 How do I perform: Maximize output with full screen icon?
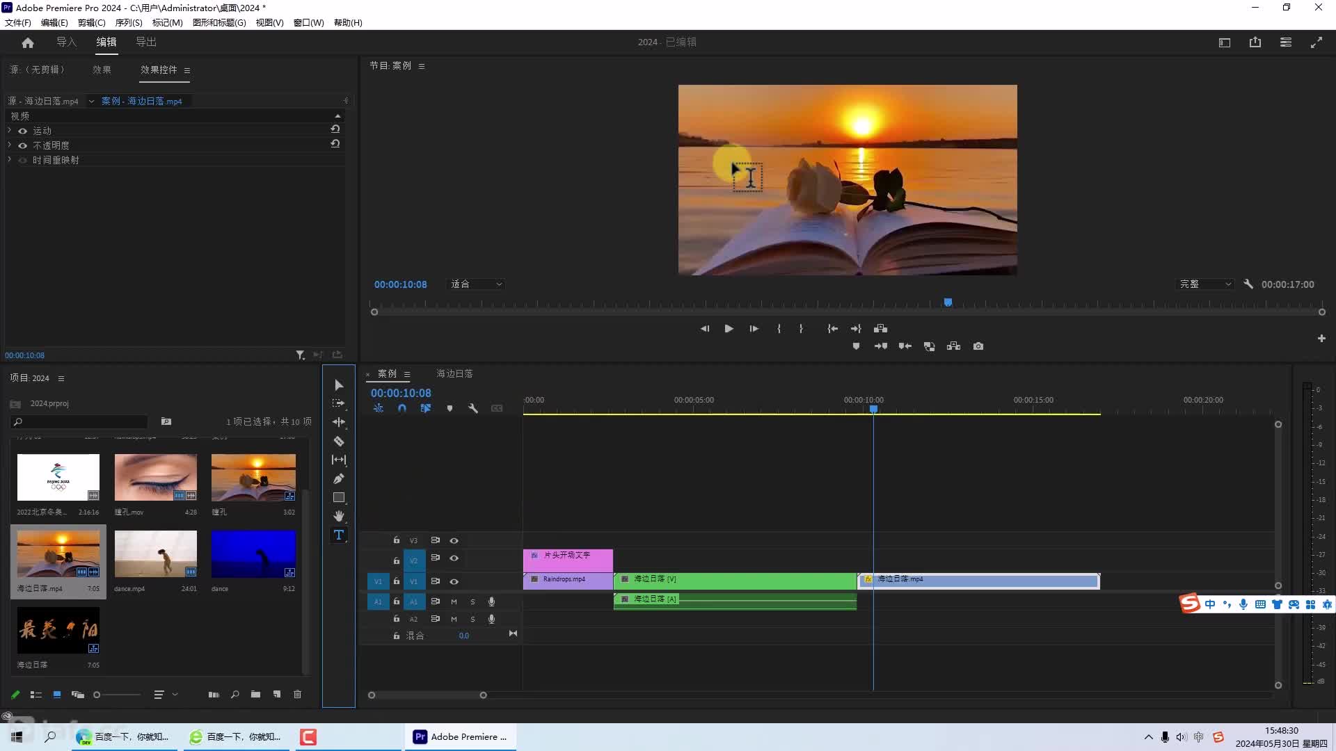1317,42
